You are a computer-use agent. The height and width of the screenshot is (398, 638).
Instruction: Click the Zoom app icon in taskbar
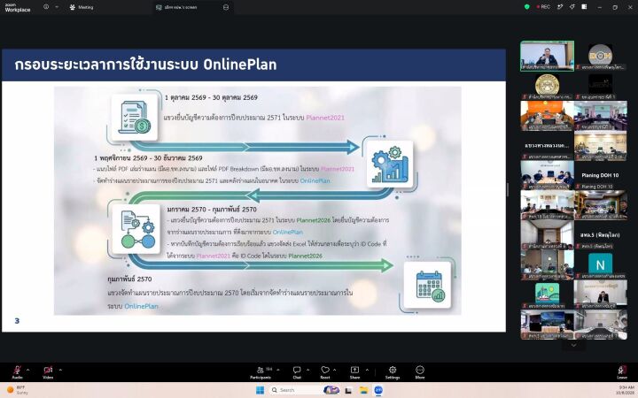[378, 390]
